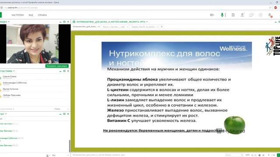
Task: Open the document/file sharing icon in top toolbar
Action: tap(233, 15)
